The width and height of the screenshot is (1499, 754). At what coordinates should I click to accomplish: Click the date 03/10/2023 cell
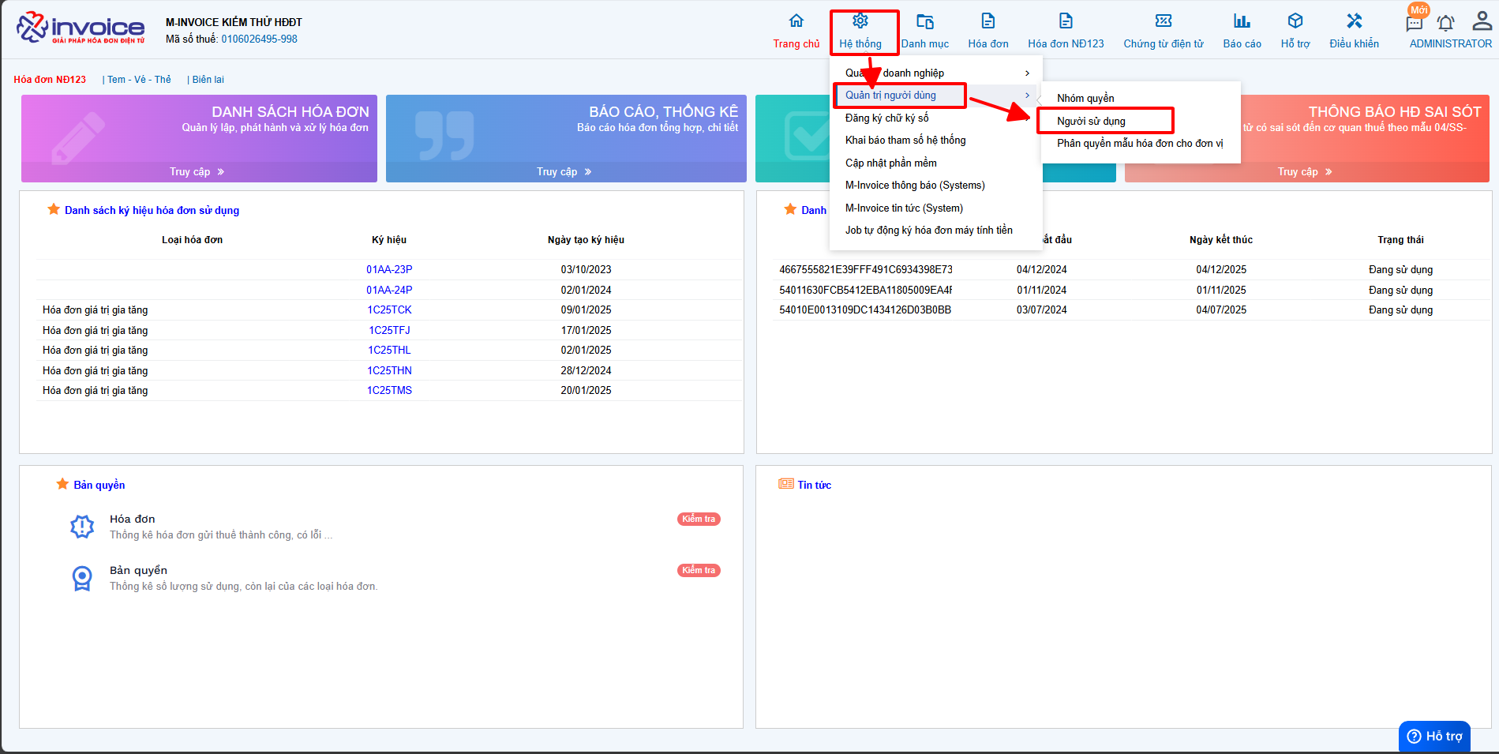pyautogui.click(x=586, y=269)
